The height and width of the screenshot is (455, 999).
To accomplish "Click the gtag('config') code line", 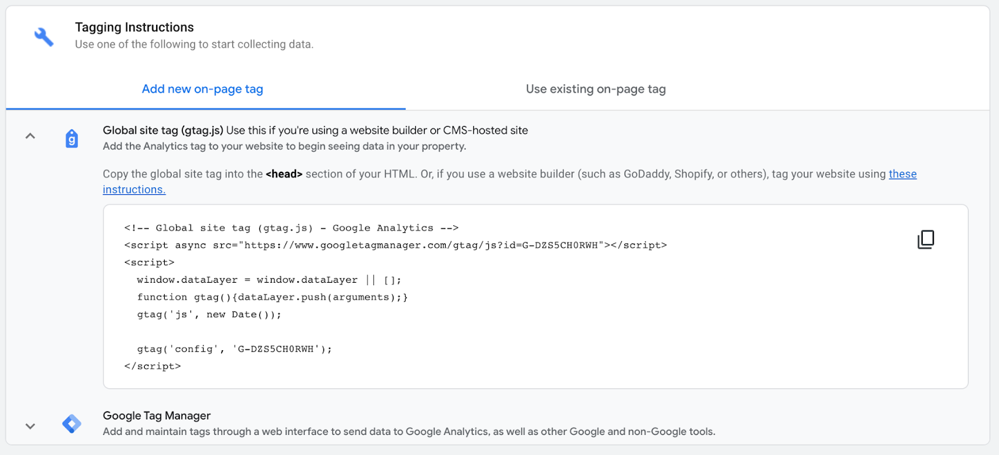I will (x=234, y=349).
